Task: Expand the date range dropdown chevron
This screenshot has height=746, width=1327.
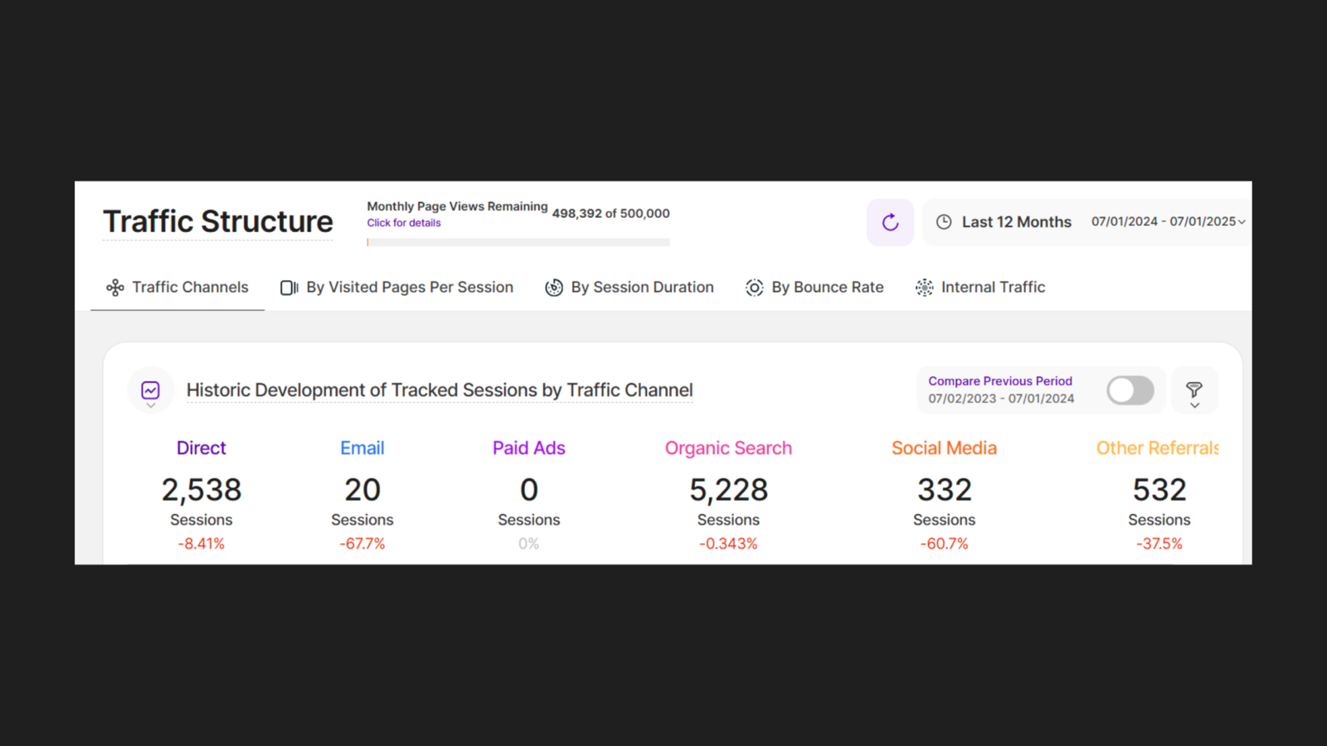Action: point(1242,222)
